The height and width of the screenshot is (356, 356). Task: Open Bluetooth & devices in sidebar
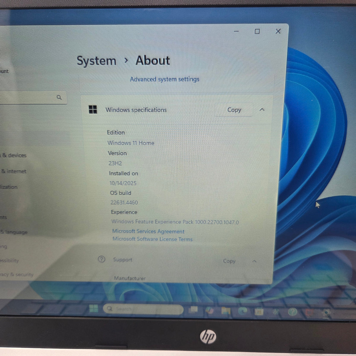point(13,155)
